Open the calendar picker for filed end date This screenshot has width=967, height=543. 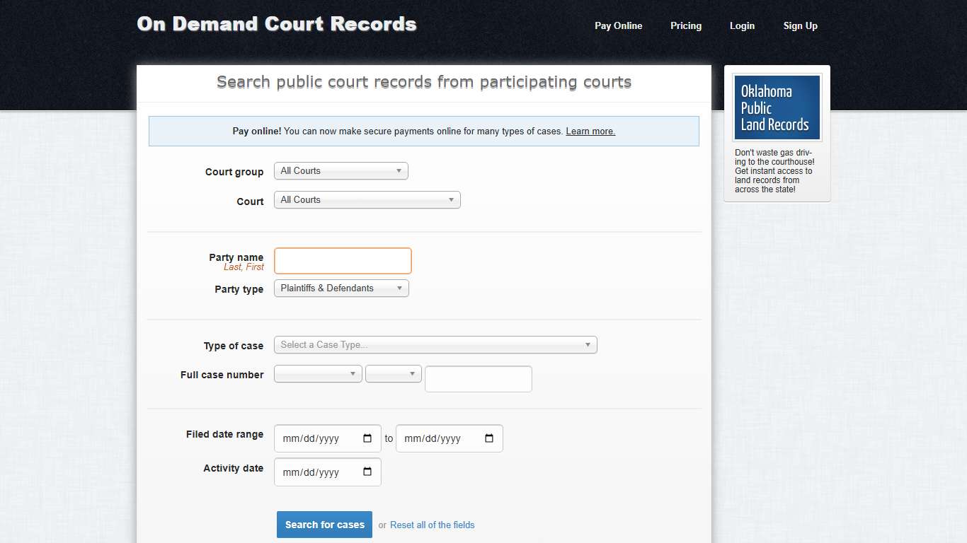pos(488,438)
